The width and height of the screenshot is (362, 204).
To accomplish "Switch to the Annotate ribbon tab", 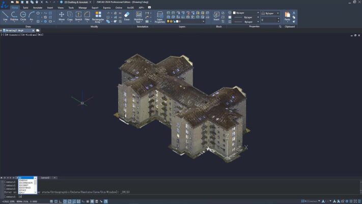I will (x=38, y=8).
